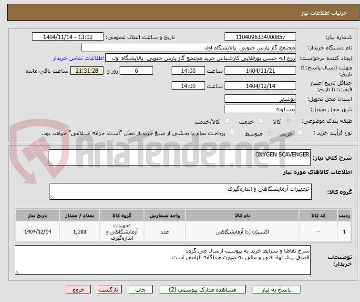Click the 'ردیف' column header

coord(344,215)
